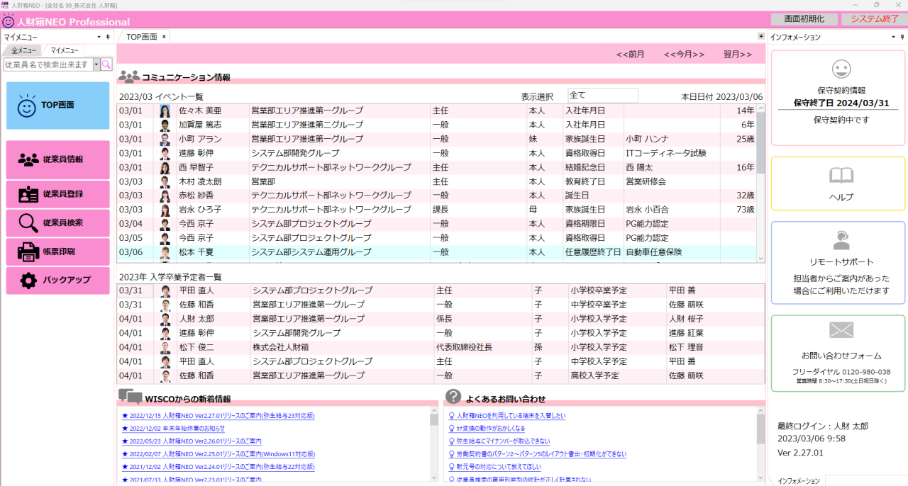Open the tab list dropdown arrow
This screenshot has height=486, width=908.
coord(760,37)
